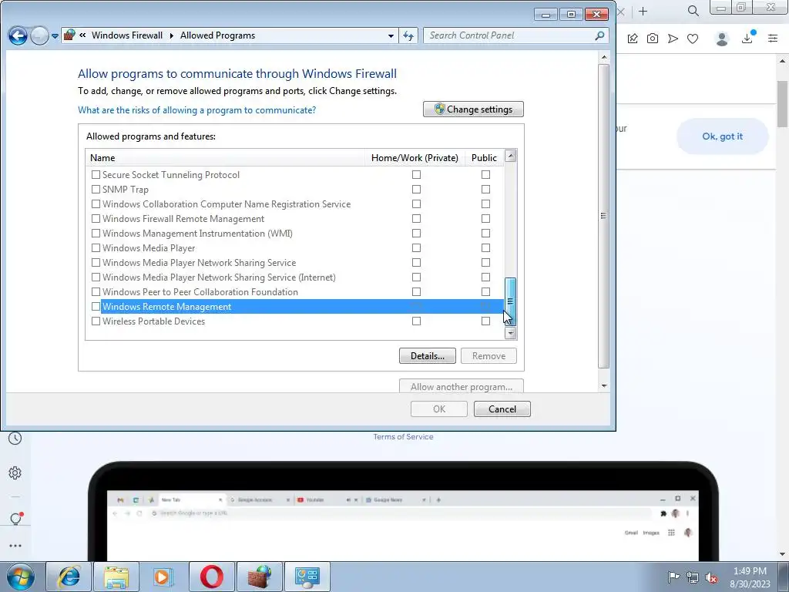789x592 pixels.
Task: Click Ok, got it in Opera window
Action: tap(722, 136)
